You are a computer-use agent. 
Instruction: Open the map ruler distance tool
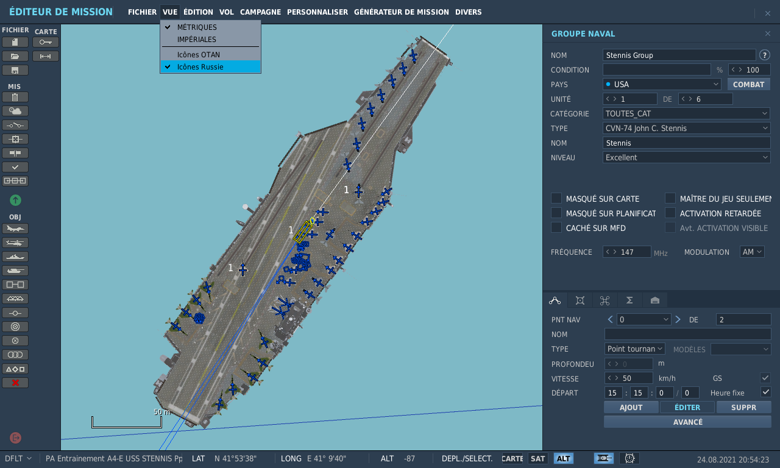pyautogui.click(x=46, y=56)
